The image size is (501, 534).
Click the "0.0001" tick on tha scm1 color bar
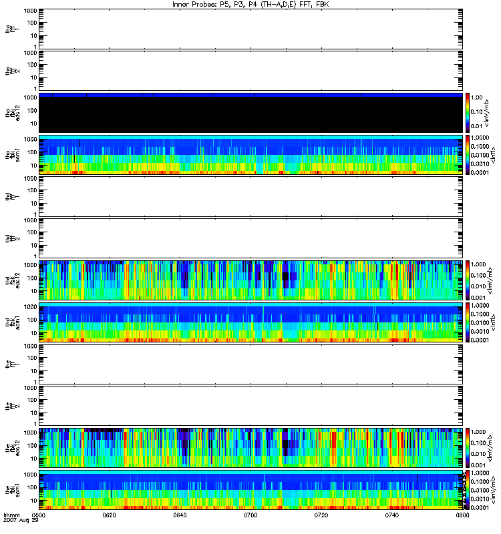[480, 173]
